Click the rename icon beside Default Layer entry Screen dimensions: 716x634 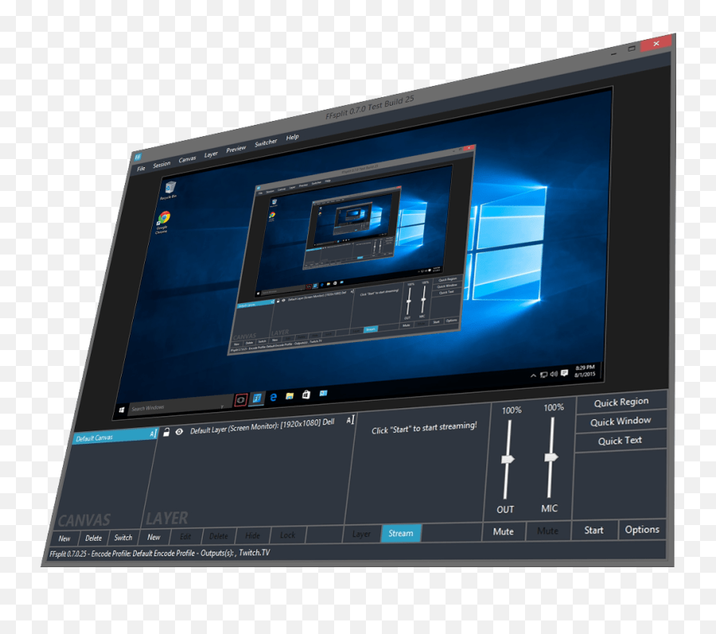click(x=349, y=421)
